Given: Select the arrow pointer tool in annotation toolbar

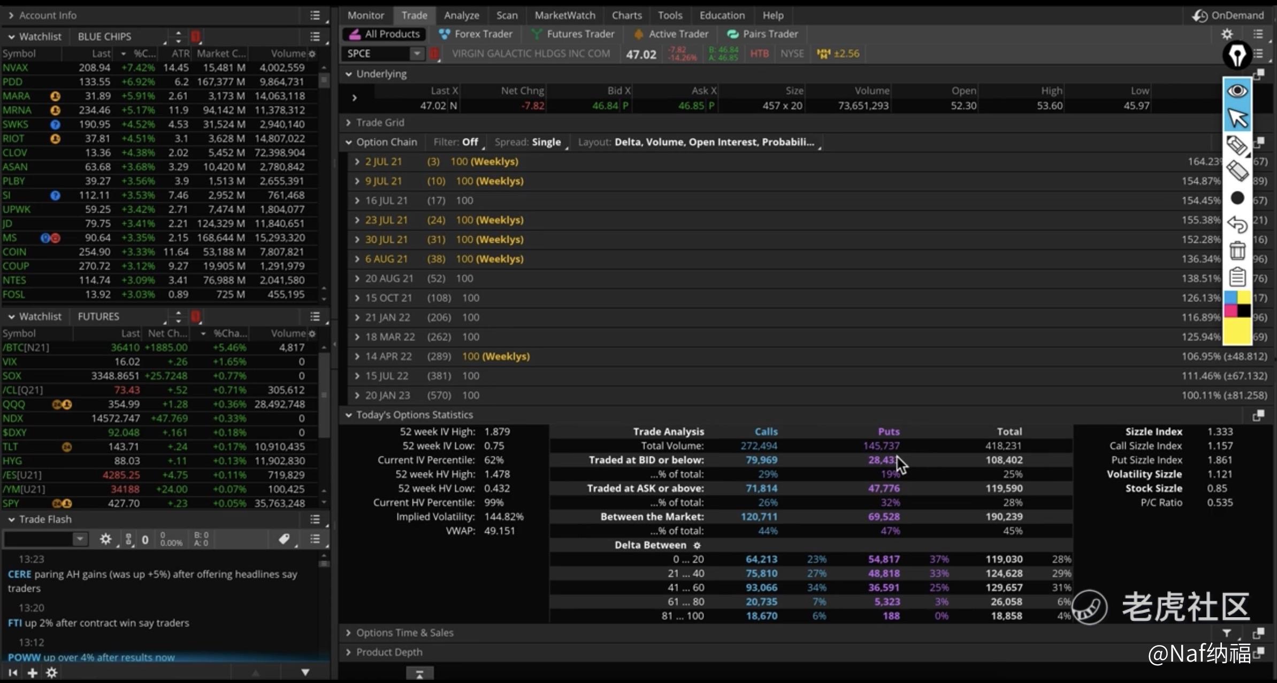Looking at the screenshot, I should (x=1237, y=118).
